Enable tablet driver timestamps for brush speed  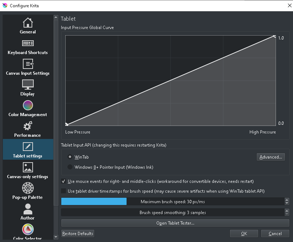(x=63, y=191)
